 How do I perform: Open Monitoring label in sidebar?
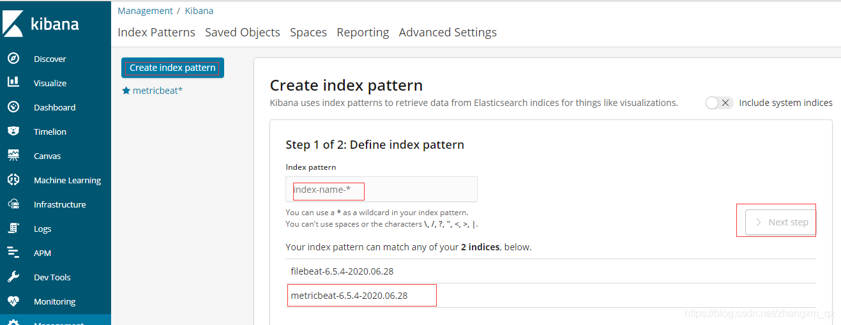55,301
